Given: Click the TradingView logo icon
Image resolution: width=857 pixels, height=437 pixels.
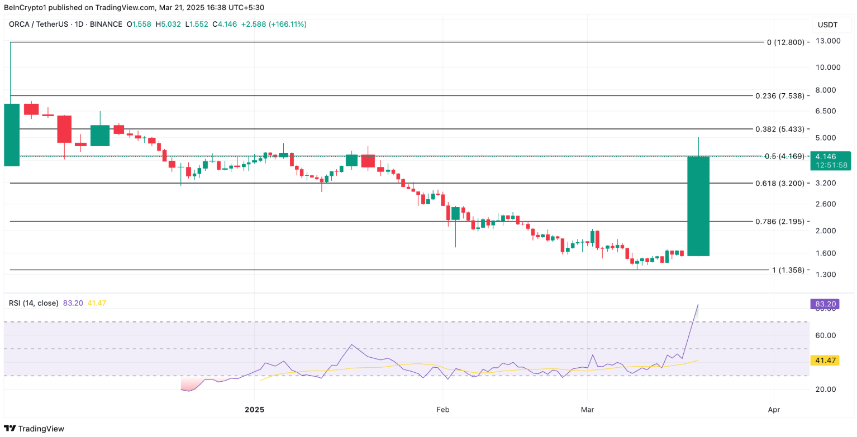Looking at the screenshot, I should click(x=9, y=429).
